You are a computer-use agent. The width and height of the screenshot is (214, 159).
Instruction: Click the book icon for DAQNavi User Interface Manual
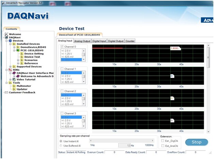pyautogui.click(x=14, y=73)
